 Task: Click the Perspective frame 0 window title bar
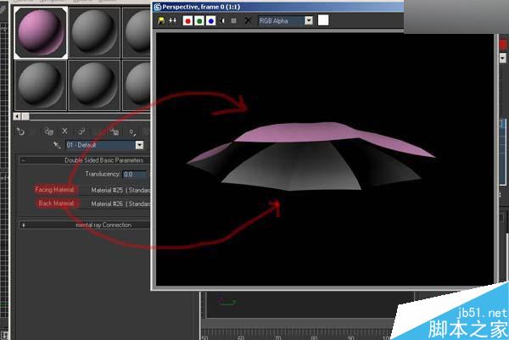click(278, 7)
